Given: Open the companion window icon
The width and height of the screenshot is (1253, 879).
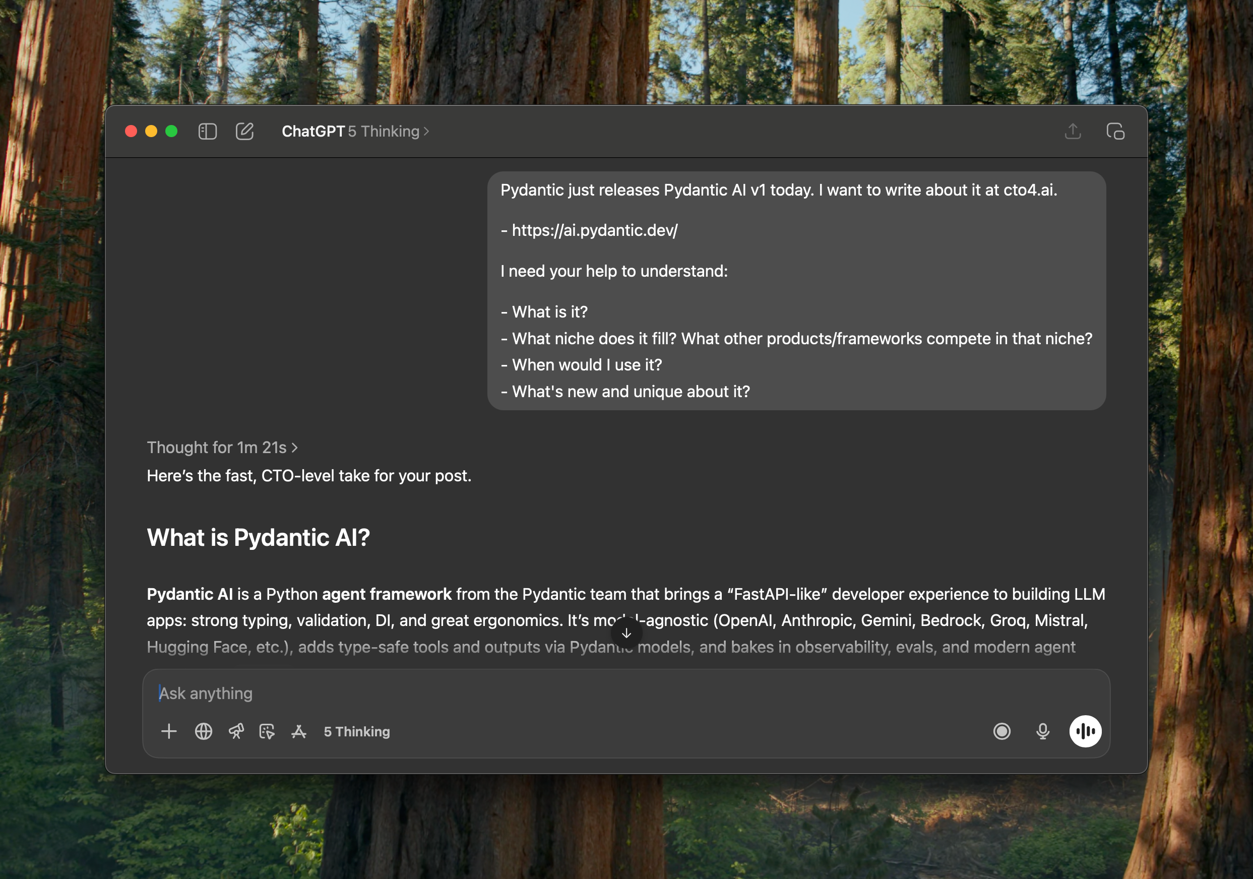Looking at the screenshot, I should 1115,132.
